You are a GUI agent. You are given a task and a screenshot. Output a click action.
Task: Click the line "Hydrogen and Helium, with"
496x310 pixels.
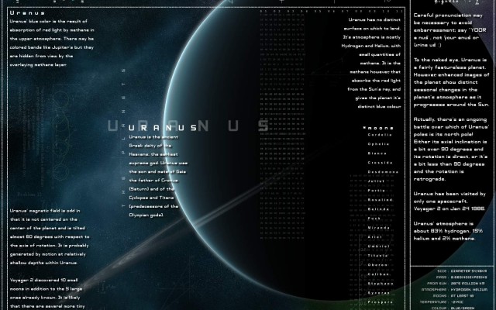(x=371, y=46)
